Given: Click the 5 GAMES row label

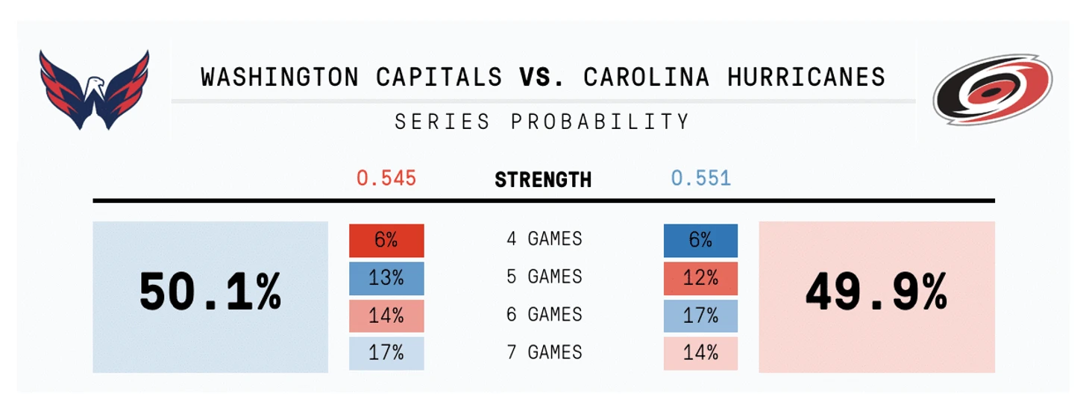Looking at the screenshot, I should click(x=544, y=277).
